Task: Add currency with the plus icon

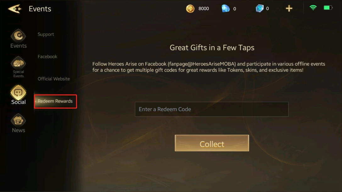Action: [x=289, y=8]
